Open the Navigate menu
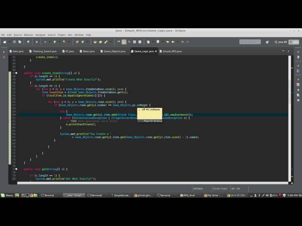The height and width of the screenshot is (226, 302). click(40, 35)
